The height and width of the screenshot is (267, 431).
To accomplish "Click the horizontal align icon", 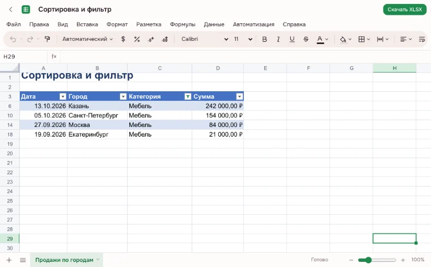I will point(403,39).
